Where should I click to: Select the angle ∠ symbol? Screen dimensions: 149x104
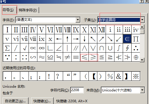[x=59, y=48]
